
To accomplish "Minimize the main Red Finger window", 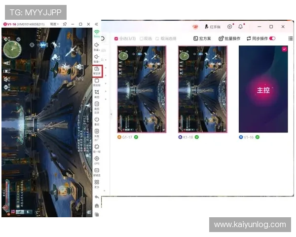I will point(259,27).
